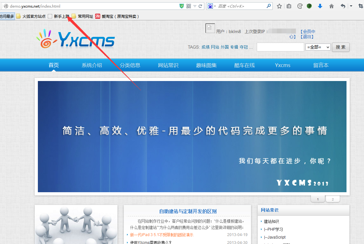
Task: Show bookmarks list icon
Action: (x=289, y=6)
